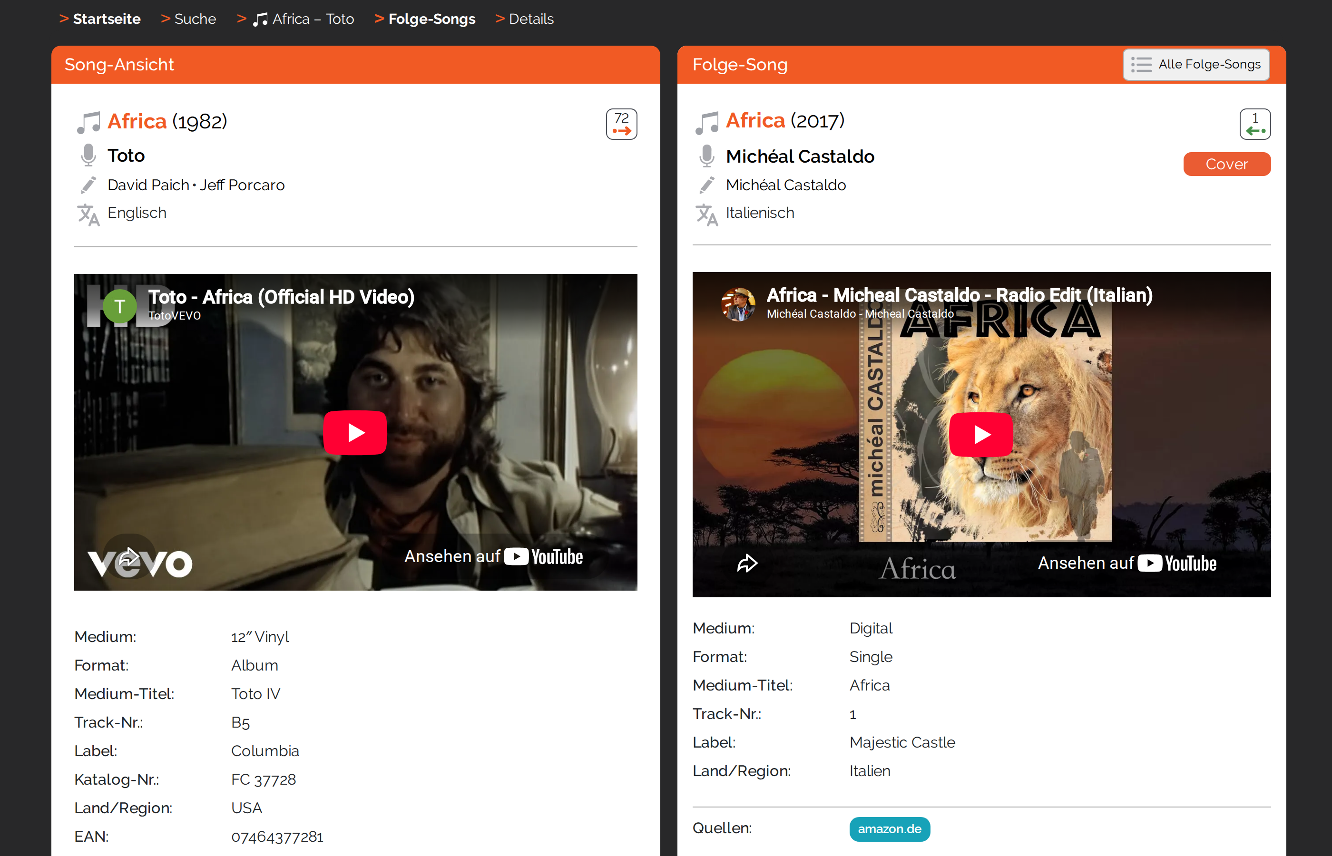Select medium-title value 'Toto IV'
The width and height of the screenshot is (1332, 856).
click(255, 694)
